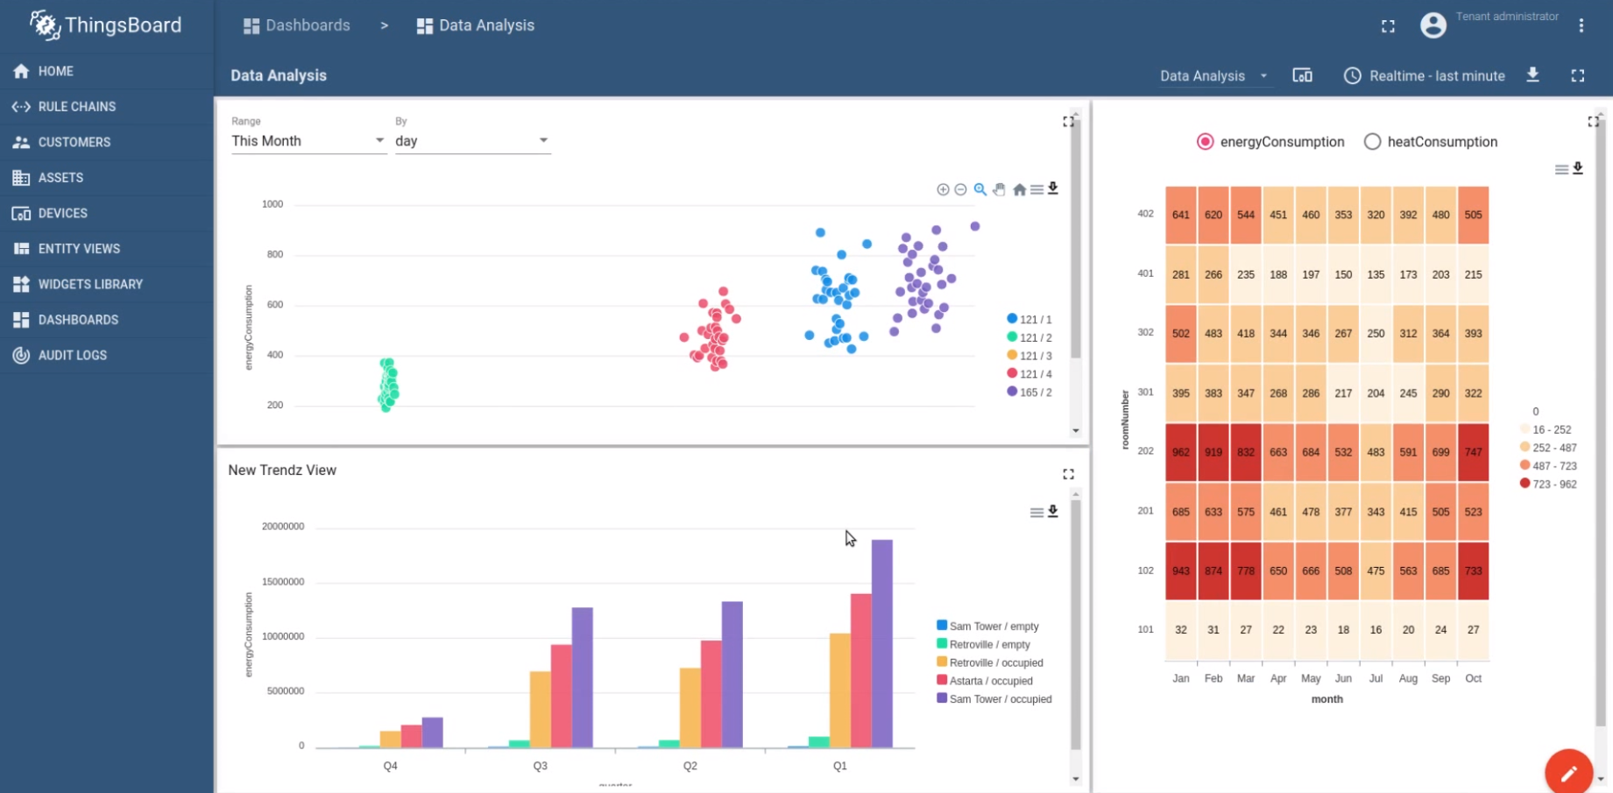Expand the Data Analysis state selector dropdown

tap(1213, 76)
